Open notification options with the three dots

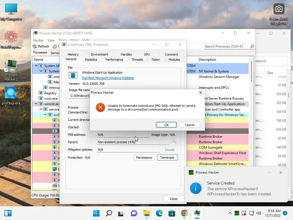[x=269, y=172]
